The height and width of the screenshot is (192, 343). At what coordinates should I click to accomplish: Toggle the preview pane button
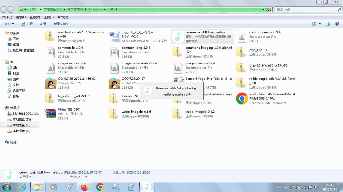point(328,24)
